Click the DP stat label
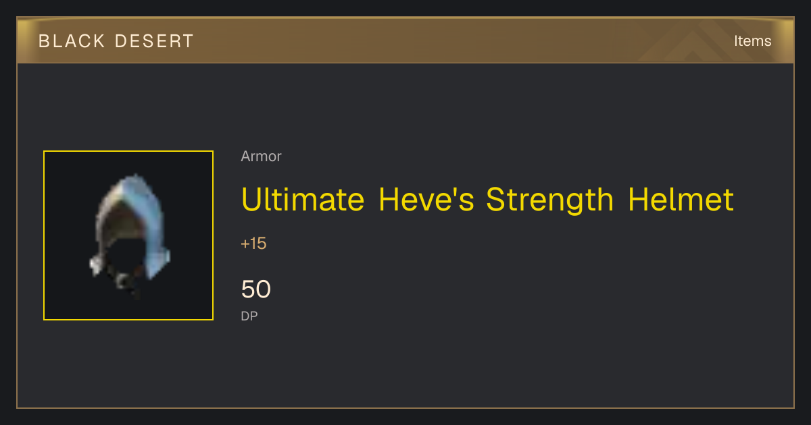The image size is (811, 425). tap(249, 316)
